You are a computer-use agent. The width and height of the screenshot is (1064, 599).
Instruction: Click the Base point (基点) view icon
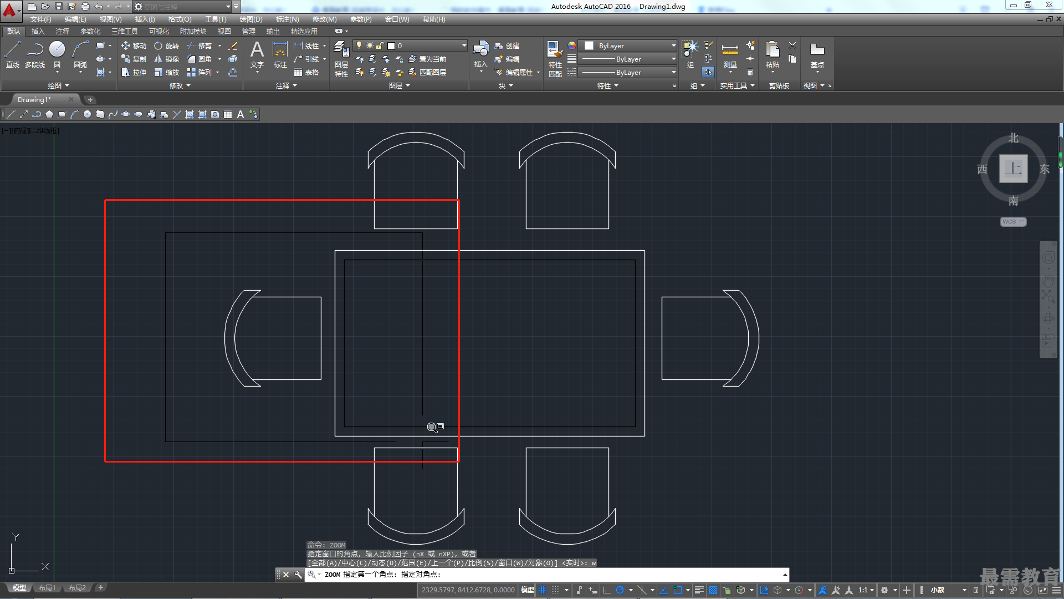817,54
